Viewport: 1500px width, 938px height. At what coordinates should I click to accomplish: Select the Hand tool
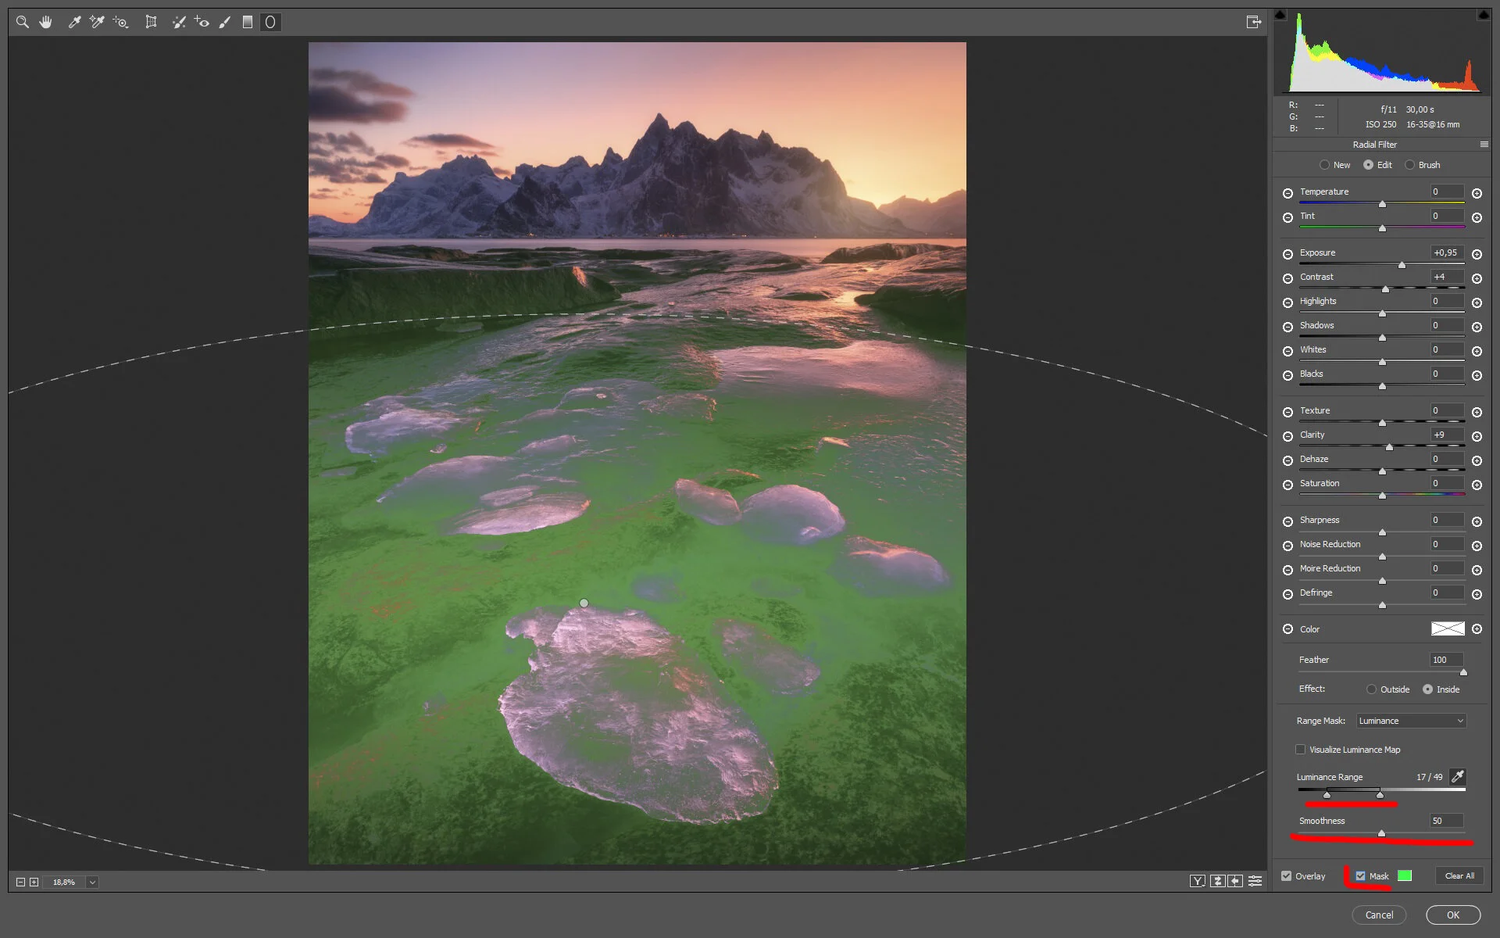point(46,22)
